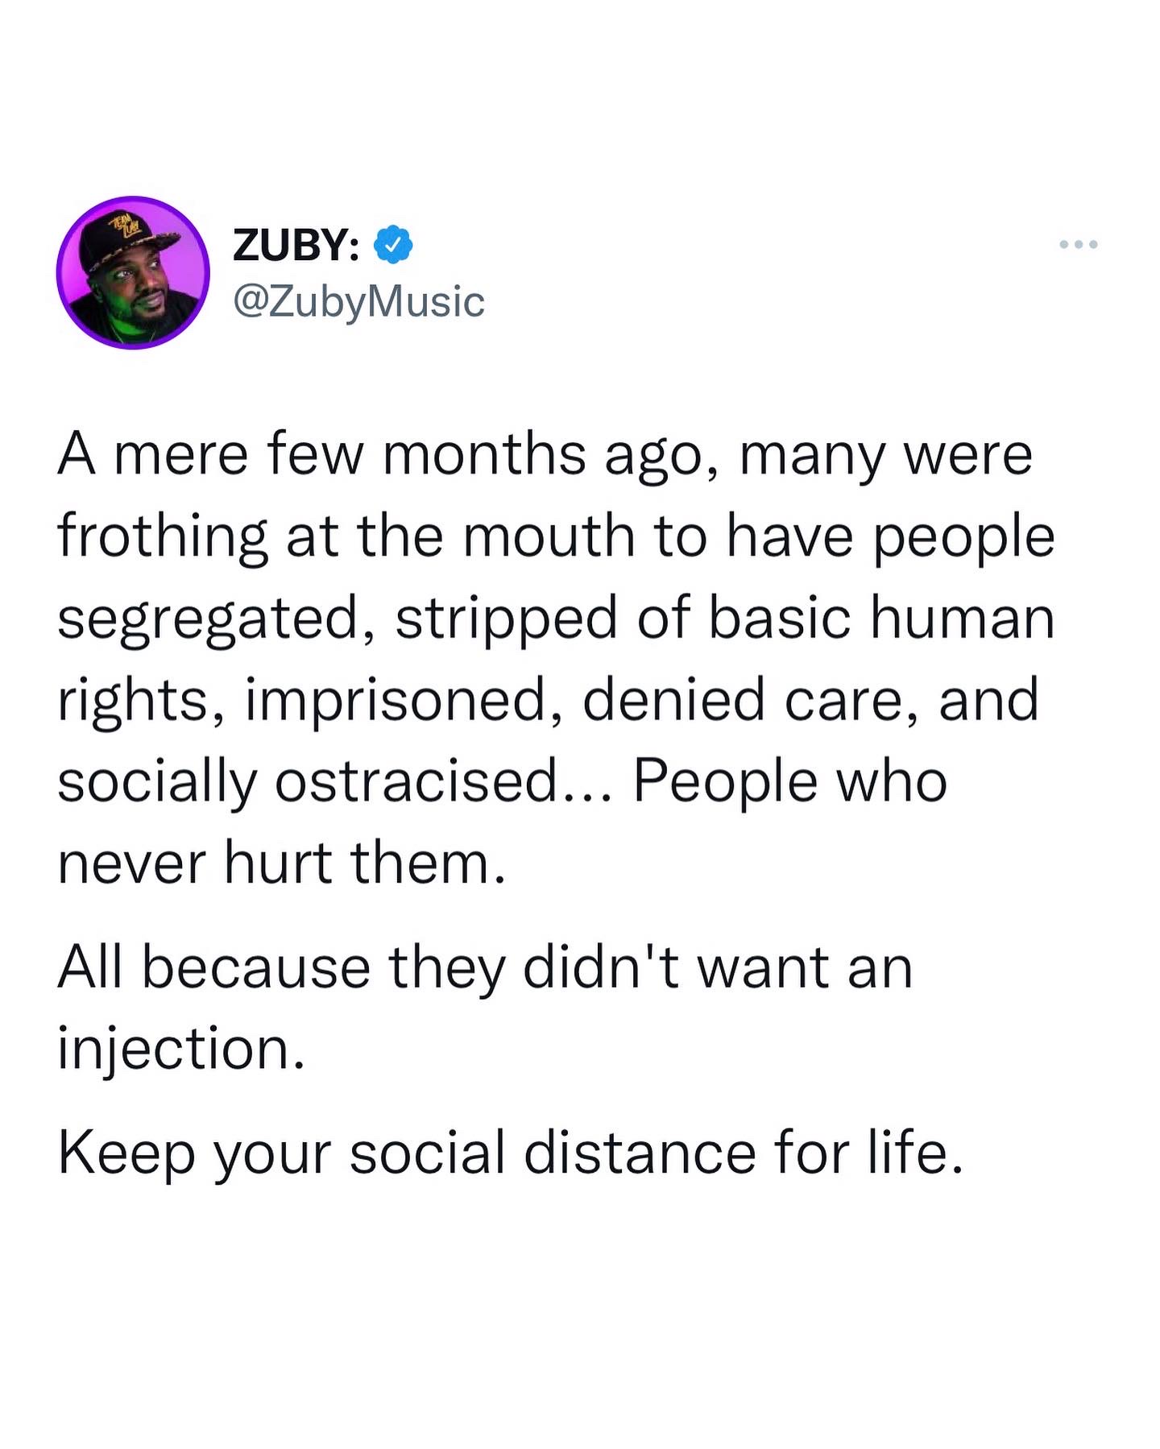The width and height of the screenshot is (1160, 1449).
Task: Open the @ZubyMusic handle link
Action: [358, 302]
